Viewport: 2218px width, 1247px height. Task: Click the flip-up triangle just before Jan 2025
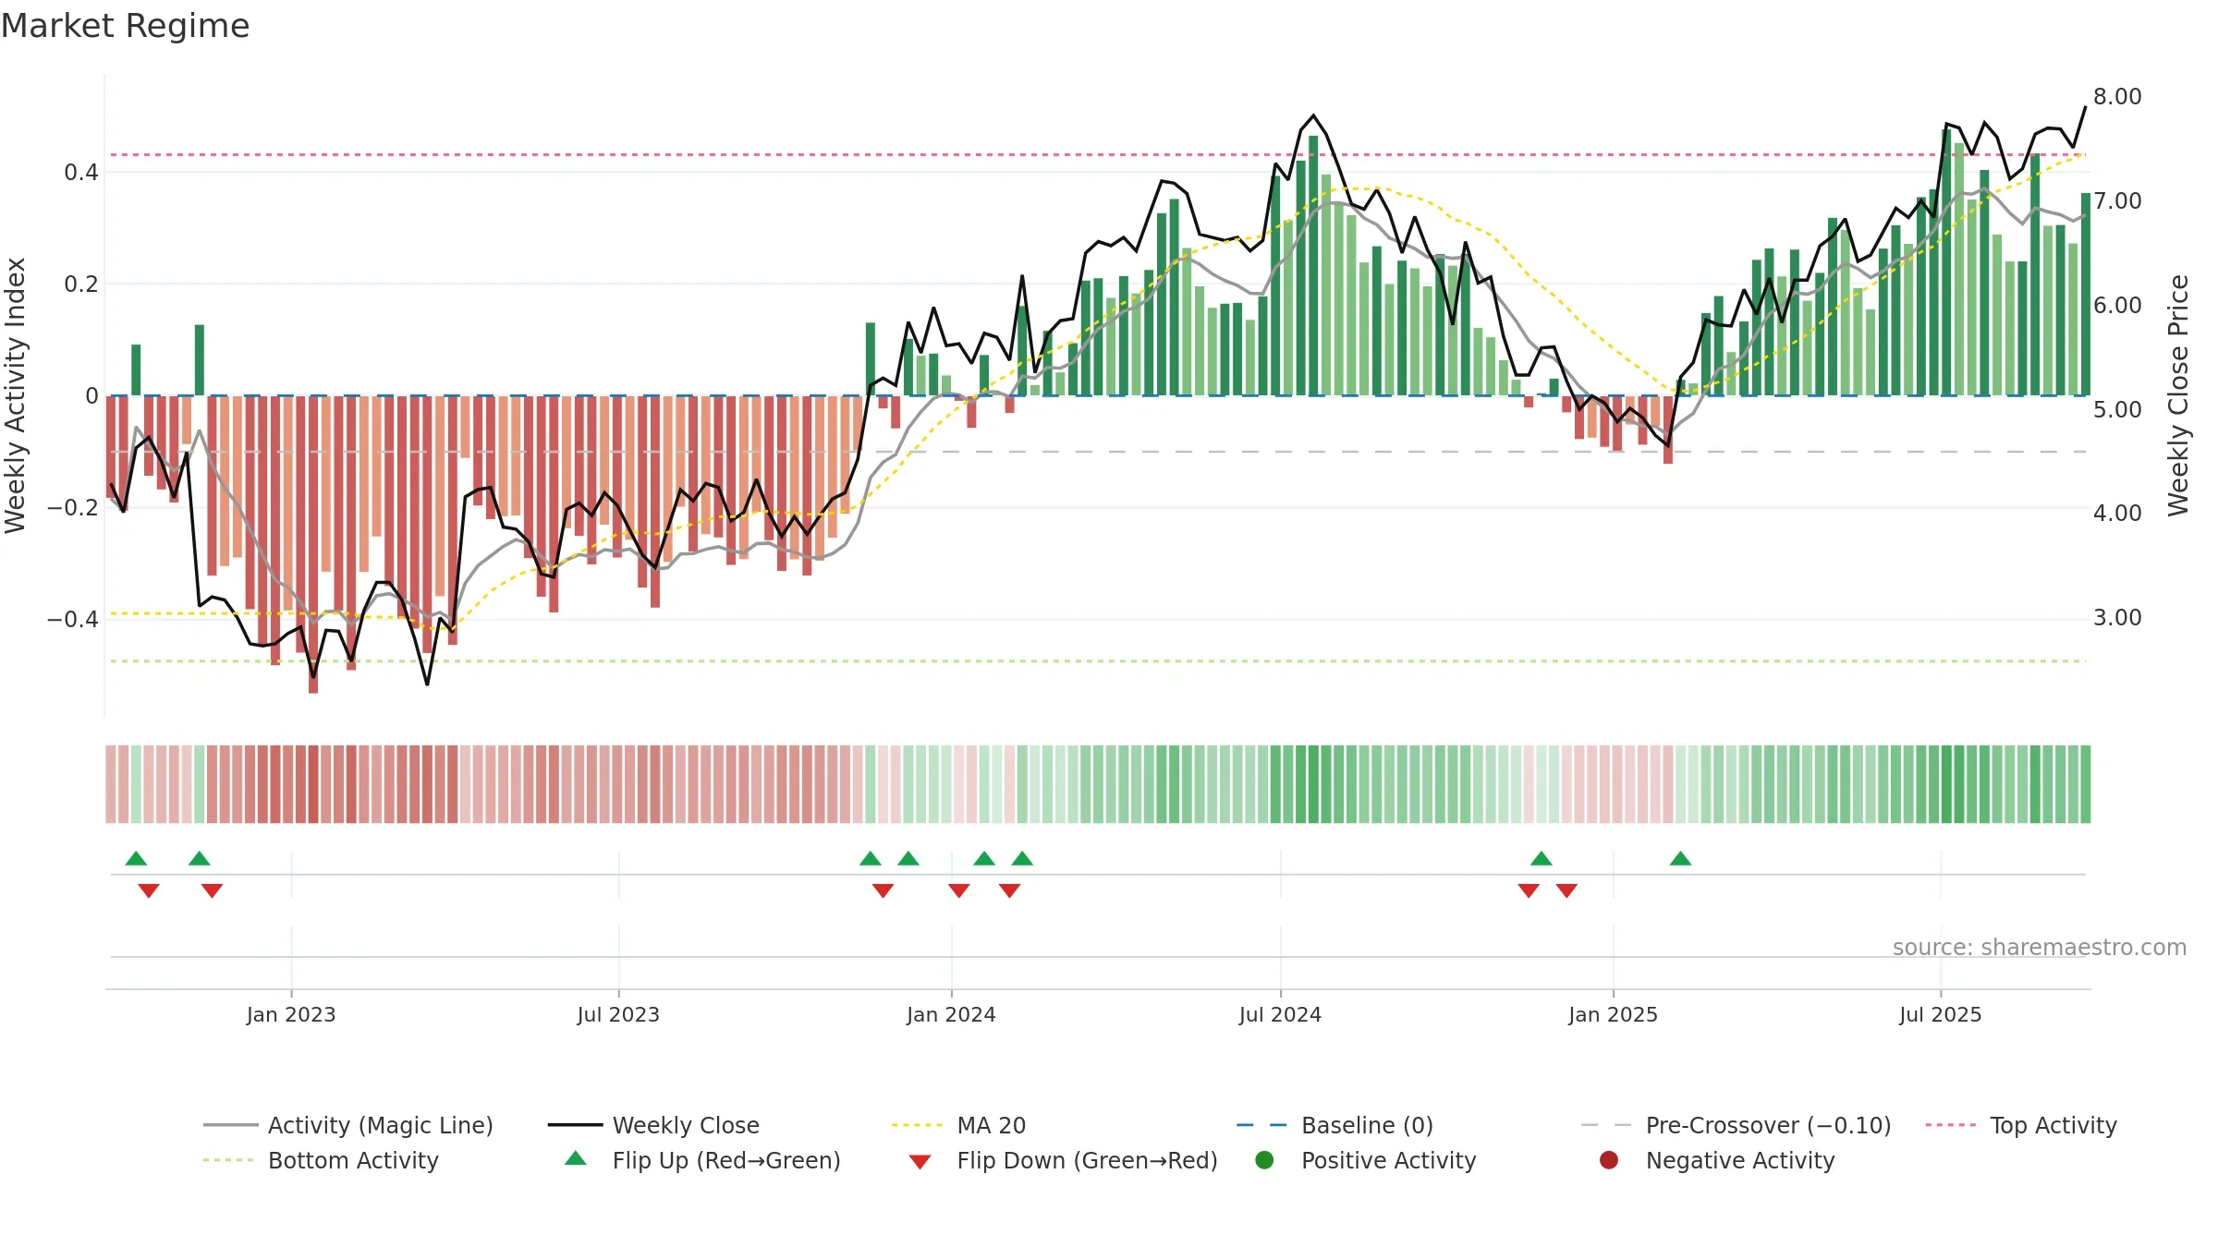coord(1542,859)
